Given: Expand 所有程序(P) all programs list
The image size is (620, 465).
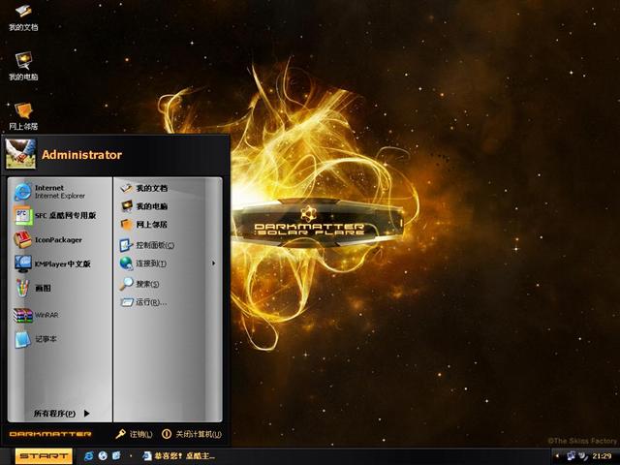Looking at the screenshot, I should tap(61, 414).
